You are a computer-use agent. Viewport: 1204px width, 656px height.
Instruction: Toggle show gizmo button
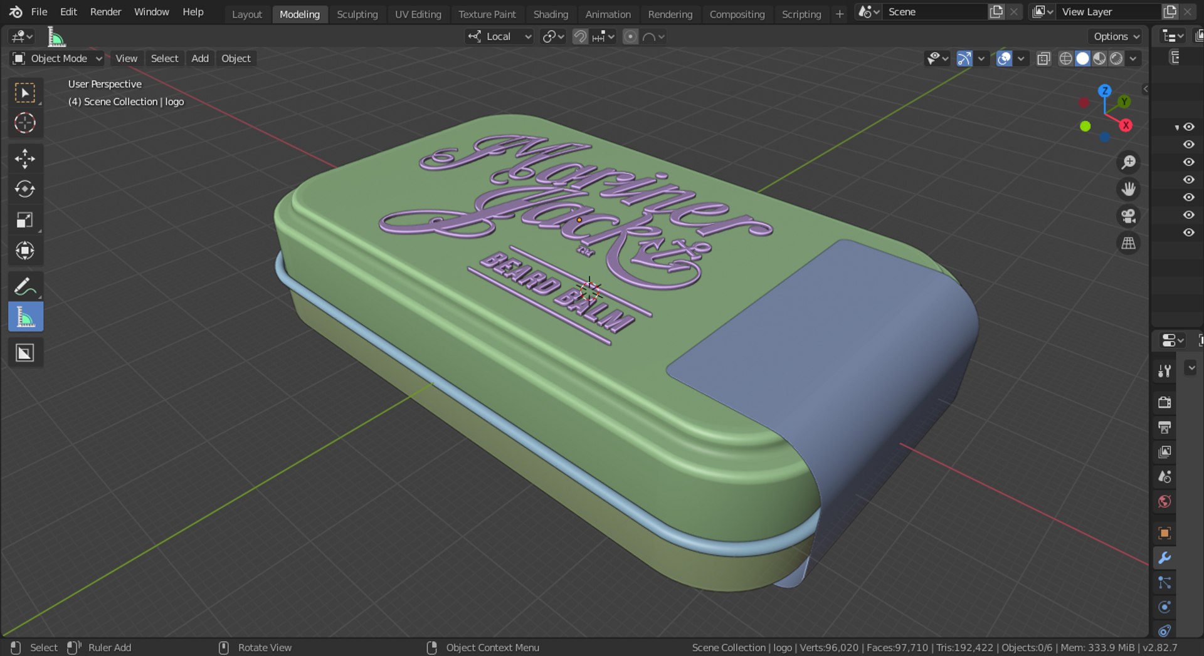(964, 59)
